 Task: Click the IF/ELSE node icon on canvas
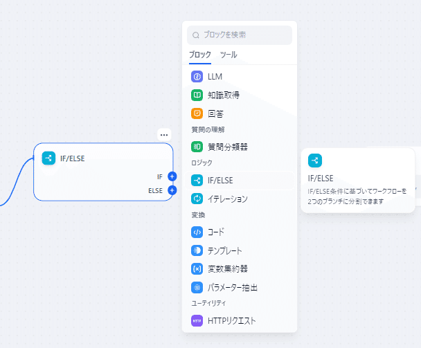(x=48, y=158)
